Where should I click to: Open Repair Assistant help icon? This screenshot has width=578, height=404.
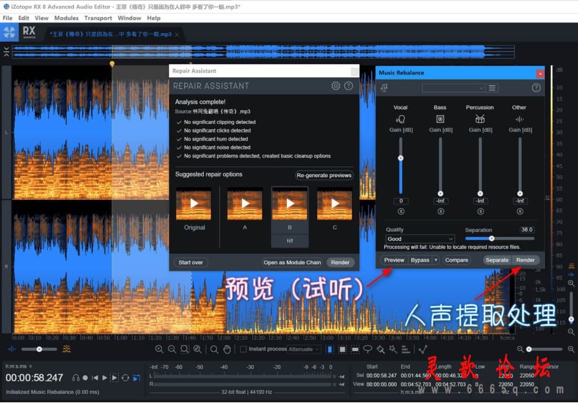(348, 86)
